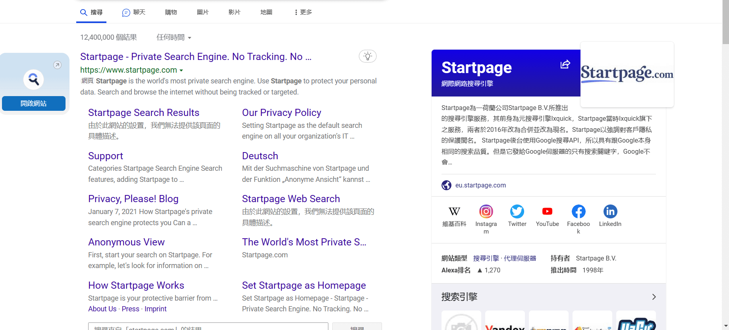Viewport: 729px width, 330px height.
Task: Click the 1998年 launch year text
Action: click(x=593, y=270)
